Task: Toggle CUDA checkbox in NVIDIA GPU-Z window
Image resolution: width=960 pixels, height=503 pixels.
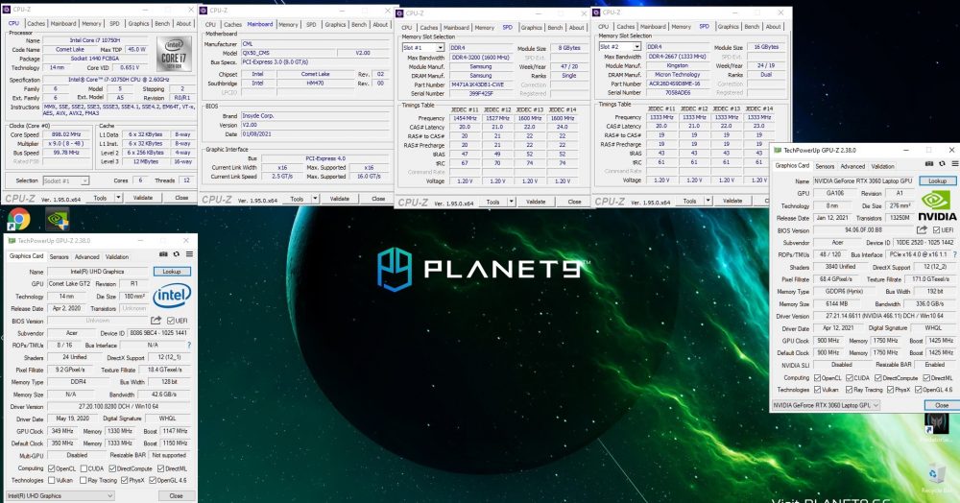Action: [x=850, y=377]
